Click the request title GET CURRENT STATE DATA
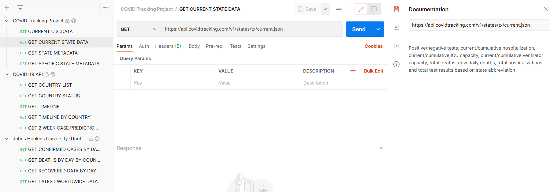The width and height of the screenshot is (550, 192). click(x=210, y=9)
